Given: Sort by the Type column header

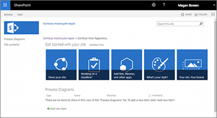Looking at the screenshot, I should pyautogui.click(x=49, y=96).
